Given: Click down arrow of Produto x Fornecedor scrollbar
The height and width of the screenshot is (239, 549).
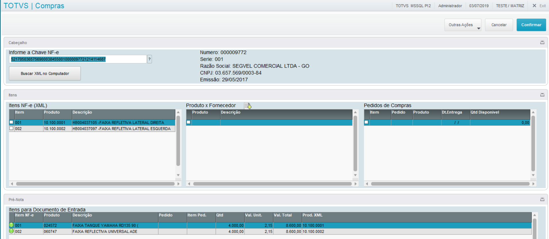Looking at the screenshot, I should 355,175.
